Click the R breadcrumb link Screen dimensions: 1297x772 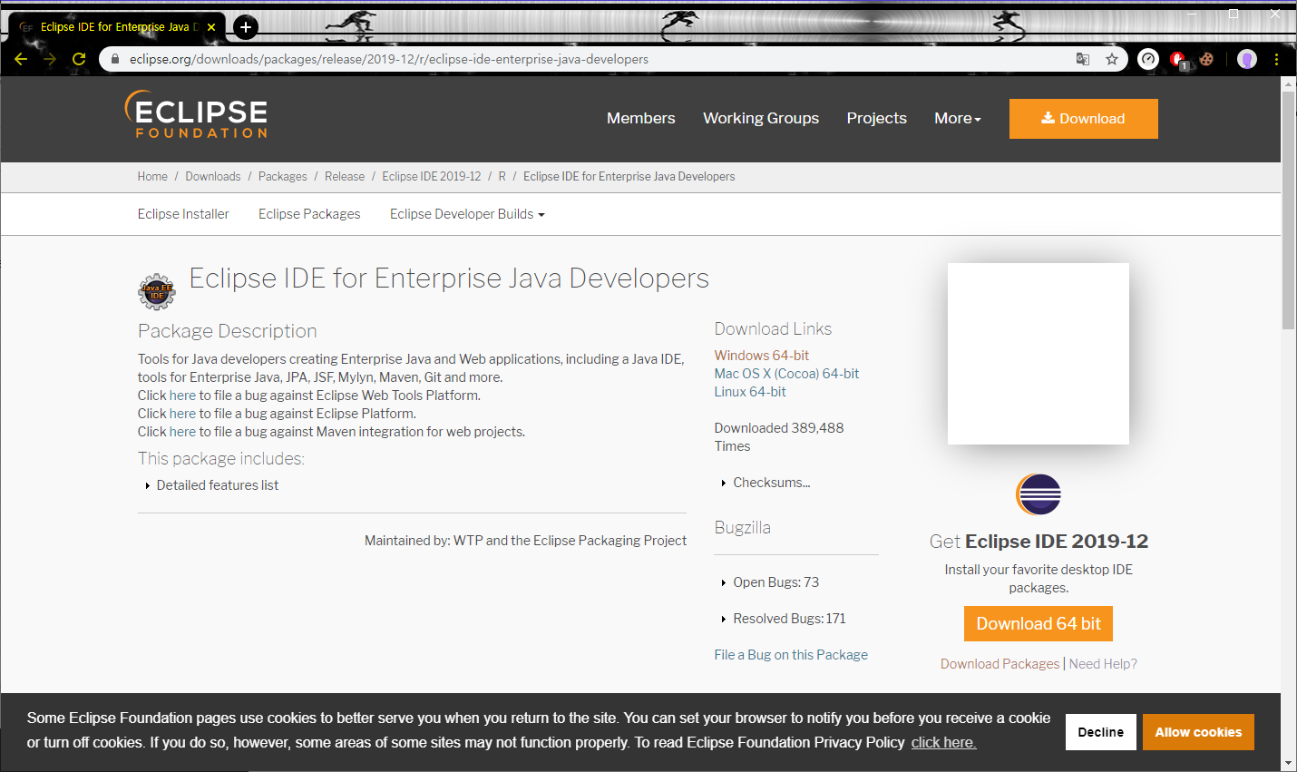click(x=502, y=176)
